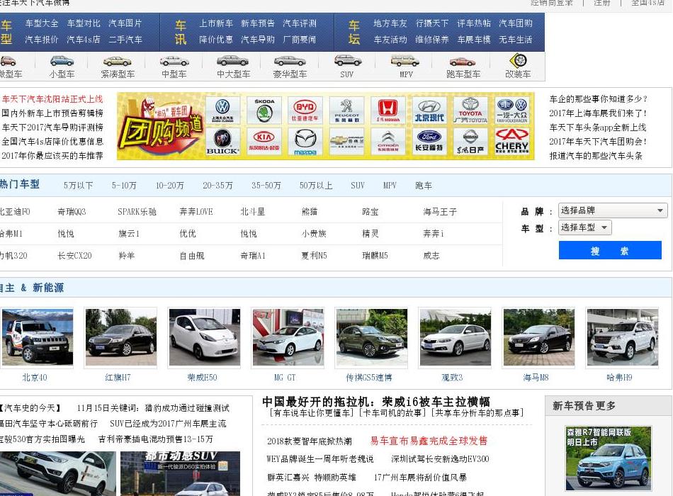Open the Volkswagen 上海大众 brand logo

click(222, 111)
